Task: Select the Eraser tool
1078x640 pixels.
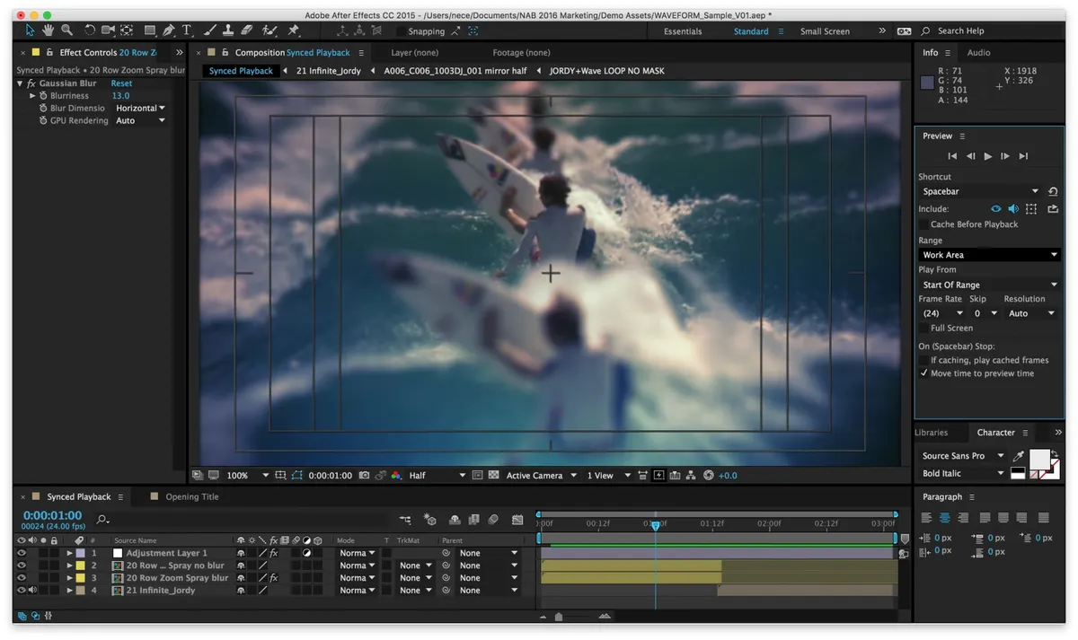Action: point(247,31)
